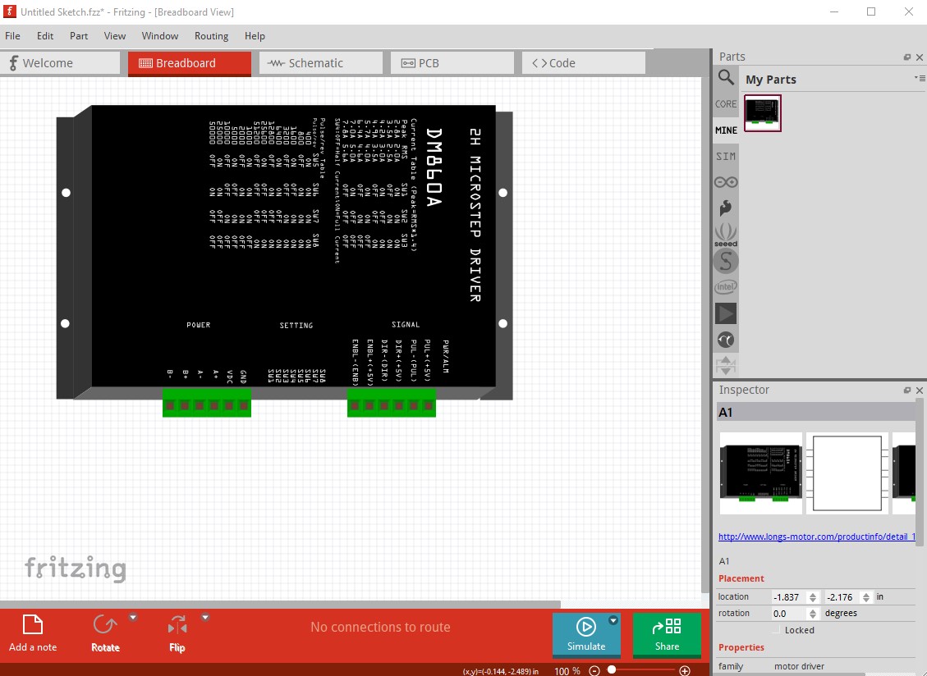Click the location X value stepper

pyautogui.click(x=813, y=597)
